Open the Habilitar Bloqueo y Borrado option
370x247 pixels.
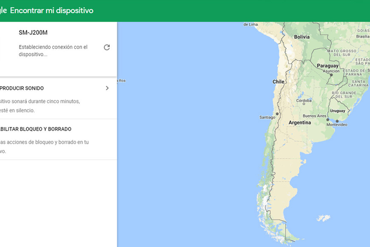[x=36, y=129]
